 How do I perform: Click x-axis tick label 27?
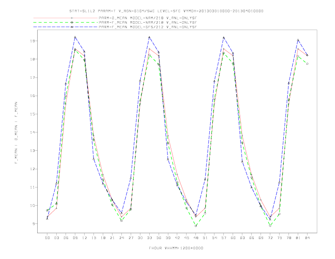click(x=131, y=238)
